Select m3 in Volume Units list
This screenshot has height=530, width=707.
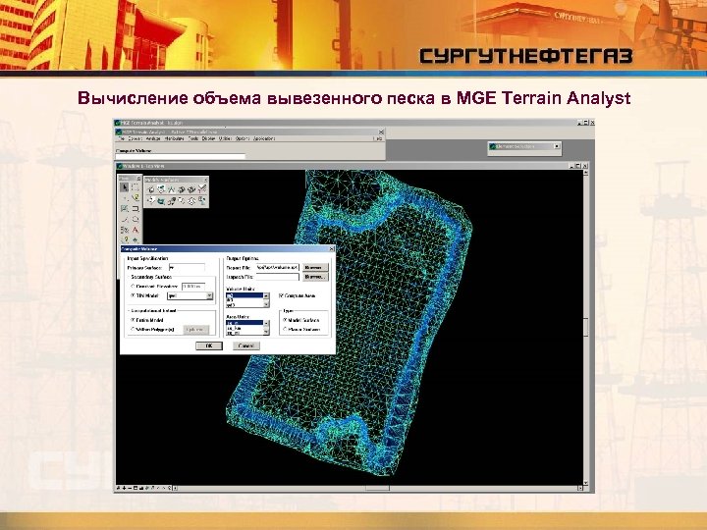click(x=245, y=295)
